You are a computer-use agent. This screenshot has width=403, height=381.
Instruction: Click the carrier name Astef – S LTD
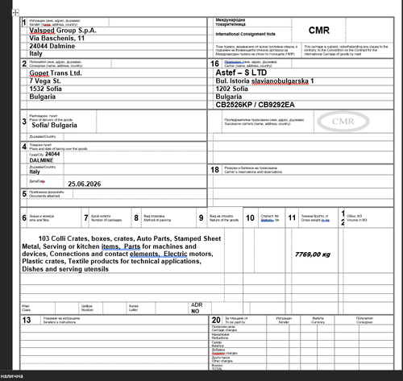(241, 72)
